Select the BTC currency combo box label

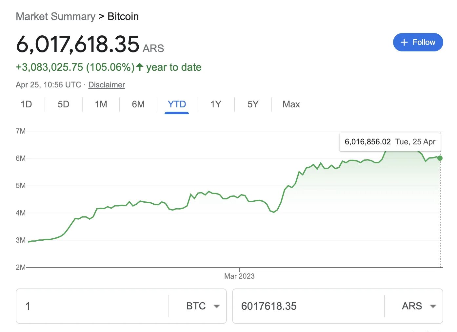(196, 306)
